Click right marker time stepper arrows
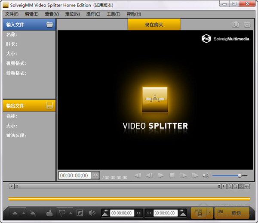 point(149,213)
